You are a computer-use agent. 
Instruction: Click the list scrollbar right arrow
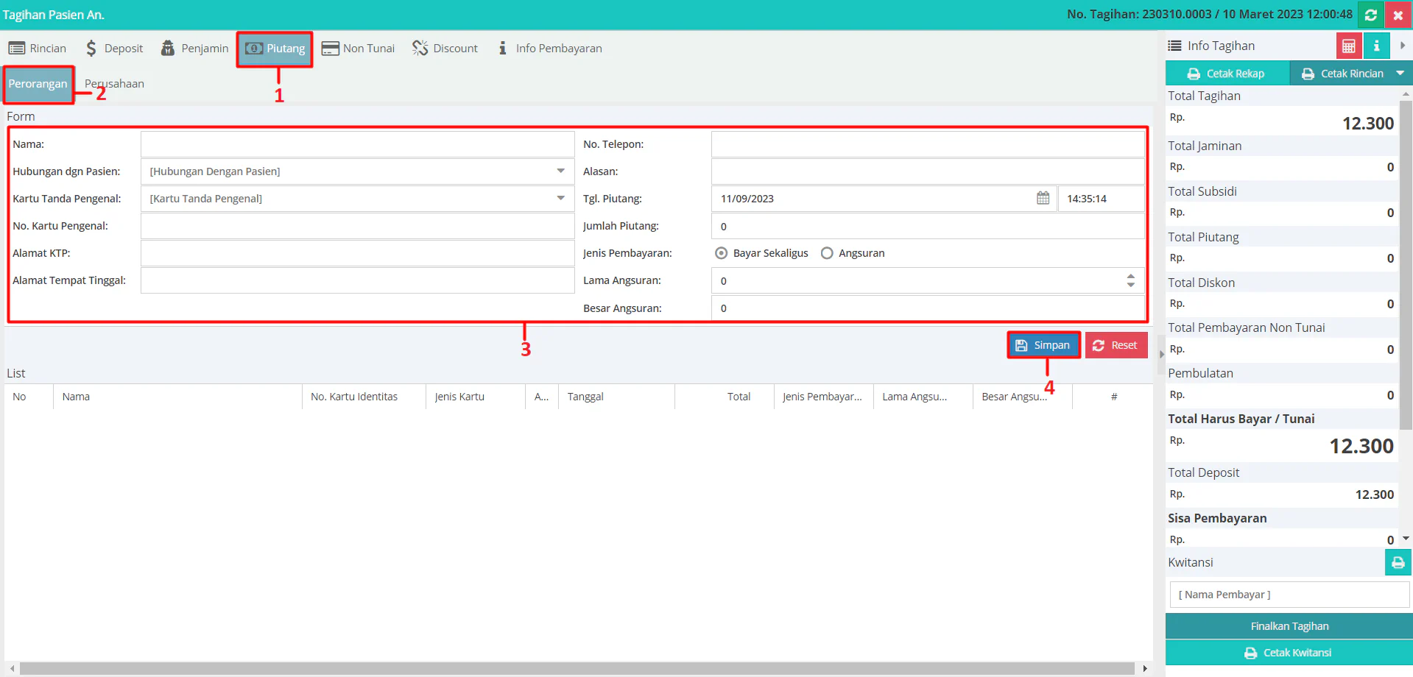(x=1144, y=668)
